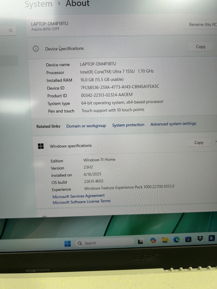217x289 pixels.
Task: Select Version value 23H2
Action: 88,167
